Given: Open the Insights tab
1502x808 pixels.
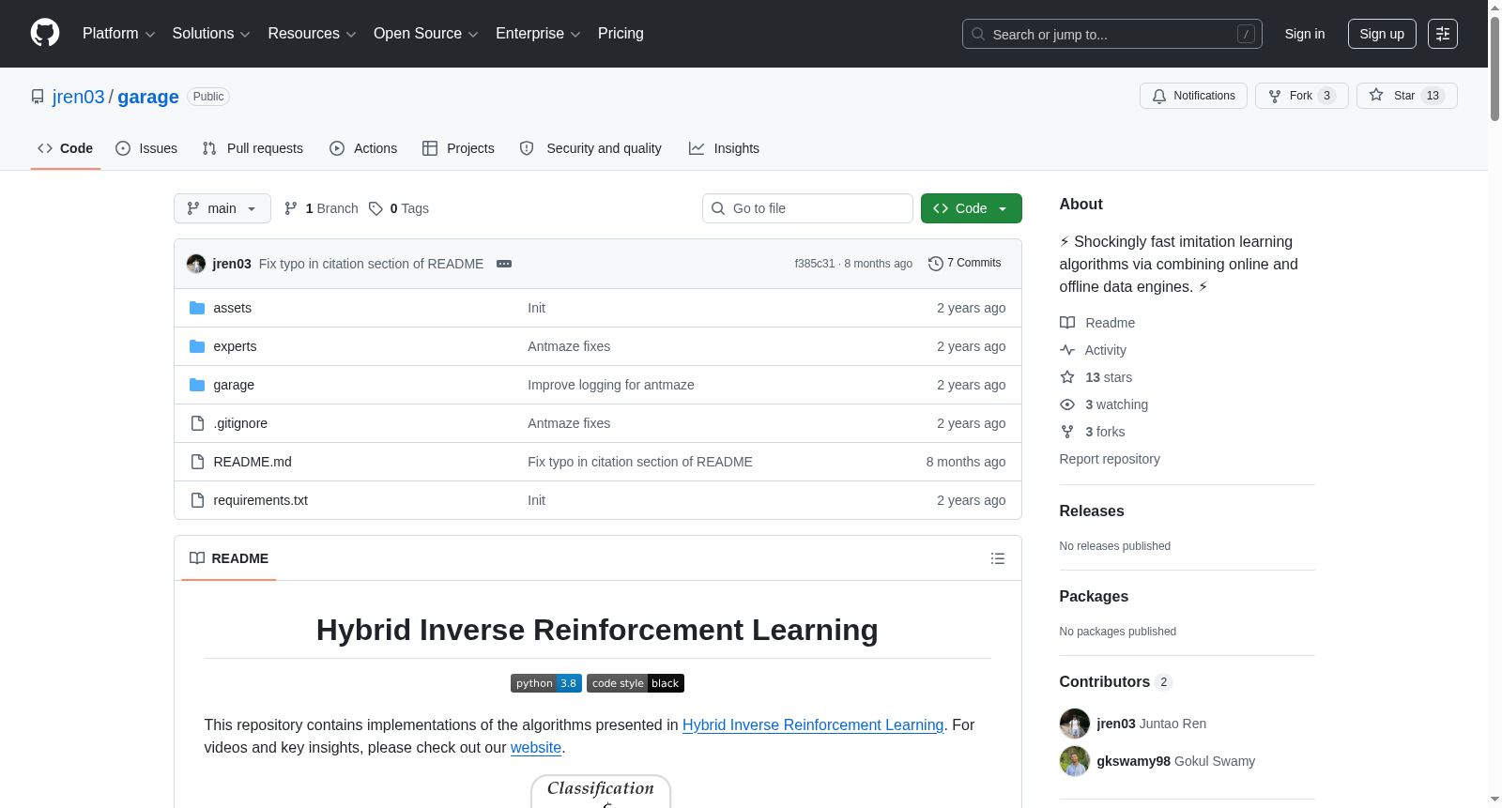Looking at the screenshot, I should click(724, 148).
